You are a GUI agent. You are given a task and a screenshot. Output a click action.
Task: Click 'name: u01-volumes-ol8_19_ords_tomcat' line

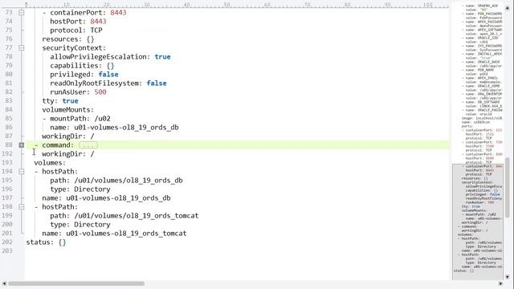tap(114, 234)
